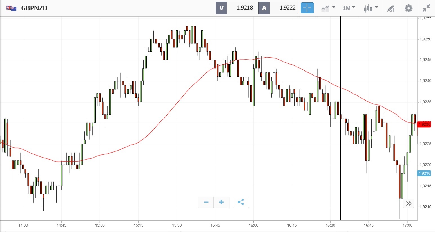Click the 15:30 time axis label

pyautogui.click(x=177, y=225)
